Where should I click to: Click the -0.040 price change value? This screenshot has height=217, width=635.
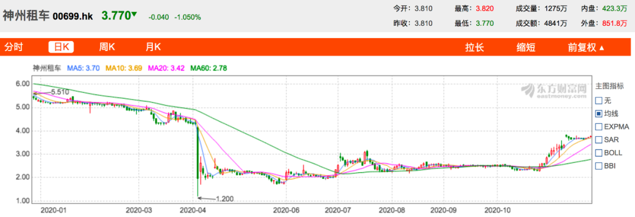click(x=159, y=18)
